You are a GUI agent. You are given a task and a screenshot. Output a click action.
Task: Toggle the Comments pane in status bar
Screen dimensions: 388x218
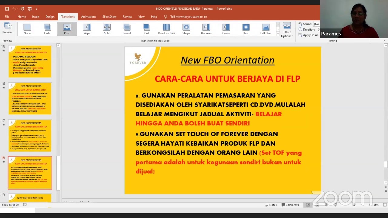click(x=290, y=205)
